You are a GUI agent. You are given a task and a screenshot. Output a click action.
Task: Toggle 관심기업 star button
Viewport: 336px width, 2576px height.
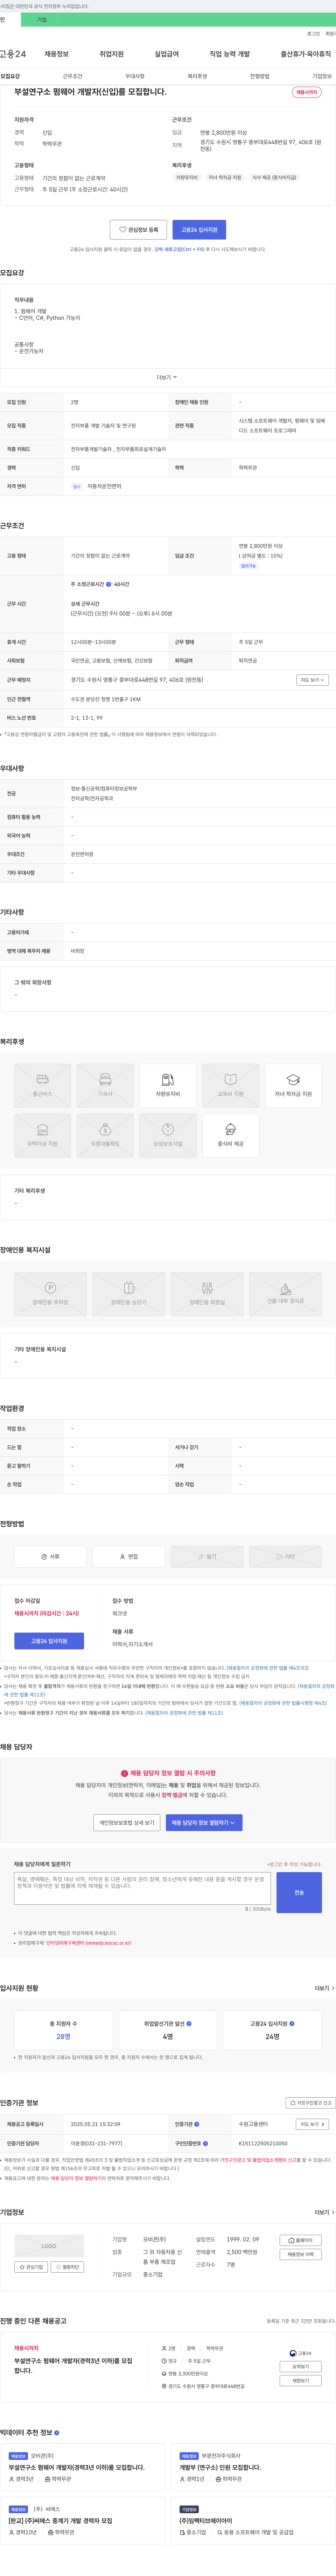[x=31, y=2267]
